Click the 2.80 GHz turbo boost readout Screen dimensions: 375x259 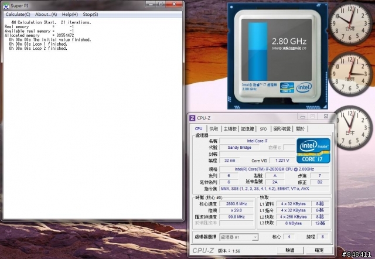[x=289, y=42]
